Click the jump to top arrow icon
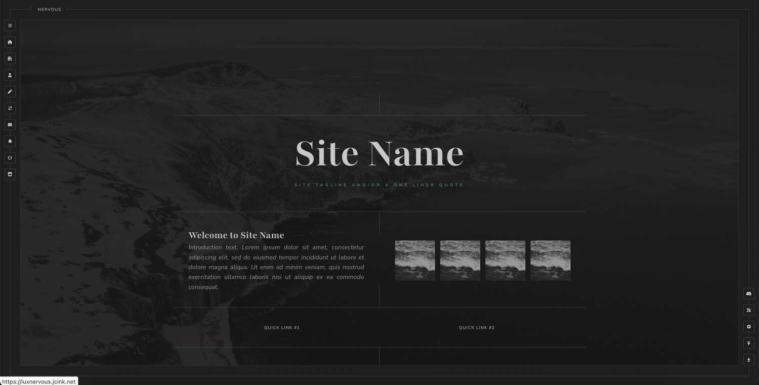The width and height of the screenshot is (759, 385). tap(749, 344)
